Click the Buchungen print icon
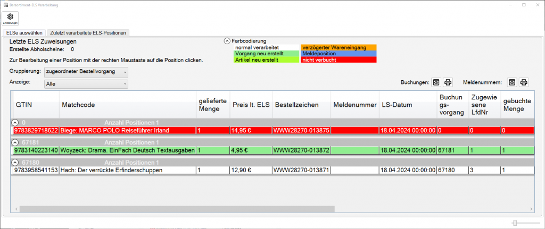 click(448, 82)
